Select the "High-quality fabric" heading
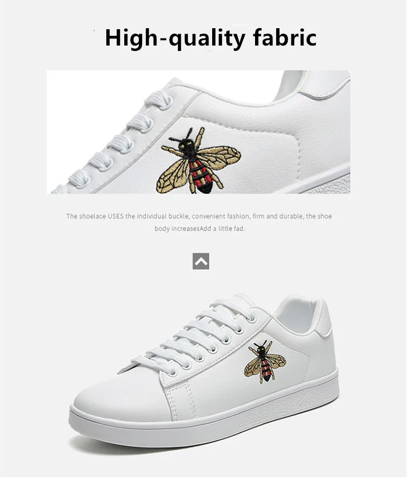This screenshot has width=407, height=501. point(211,38)
